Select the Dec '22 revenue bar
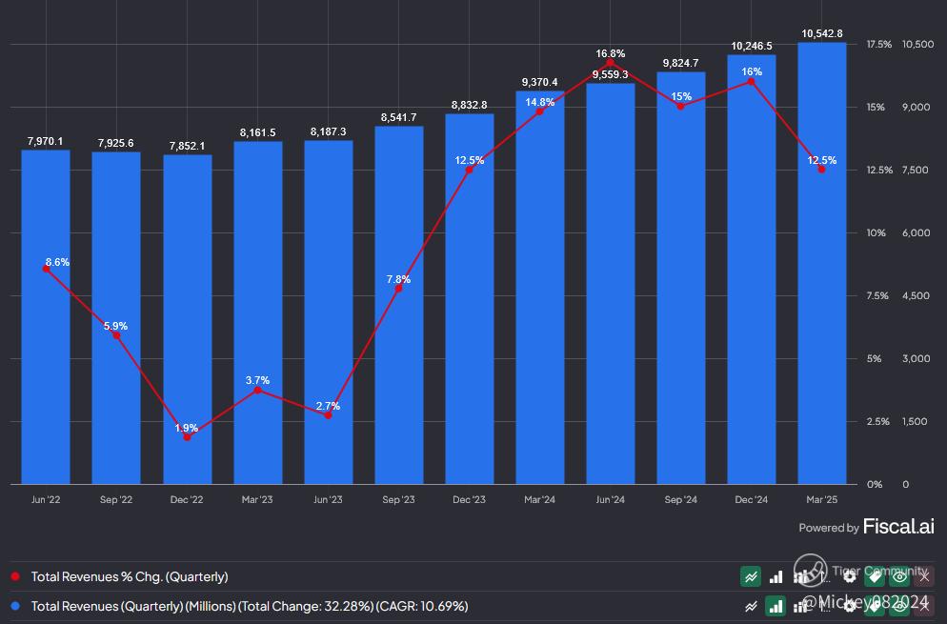Screen dimensions: 947x624 coord(188,319)
